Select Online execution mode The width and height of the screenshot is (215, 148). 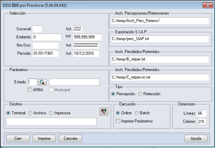tap(118, 113)
